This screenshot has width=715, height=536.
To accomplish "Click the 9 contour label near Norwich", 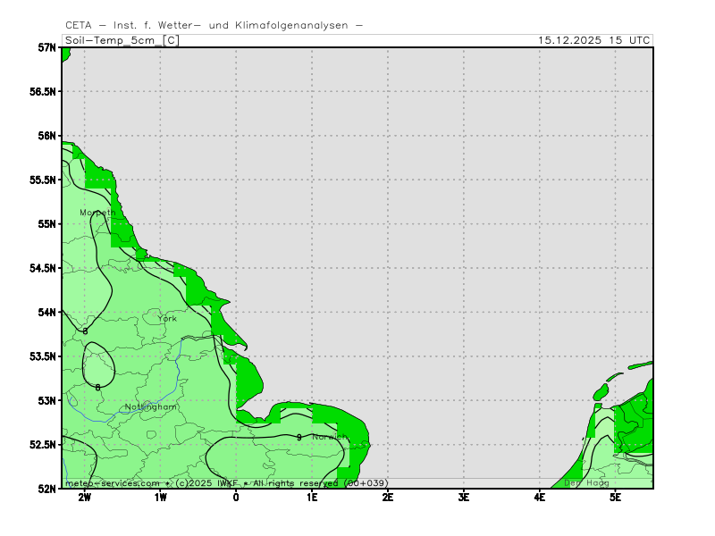I will [299, 437].
